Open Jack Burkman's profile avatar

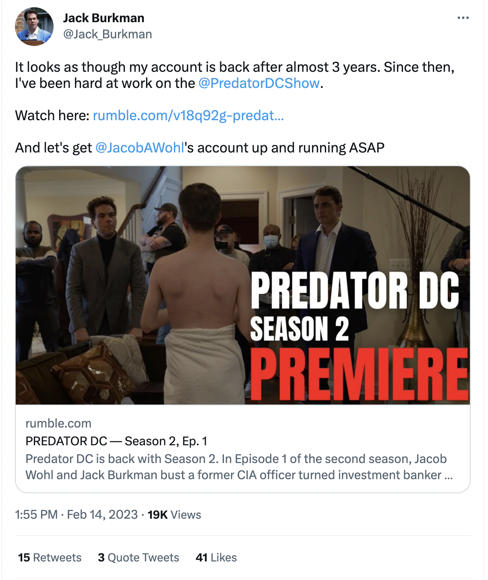(34, 25)
